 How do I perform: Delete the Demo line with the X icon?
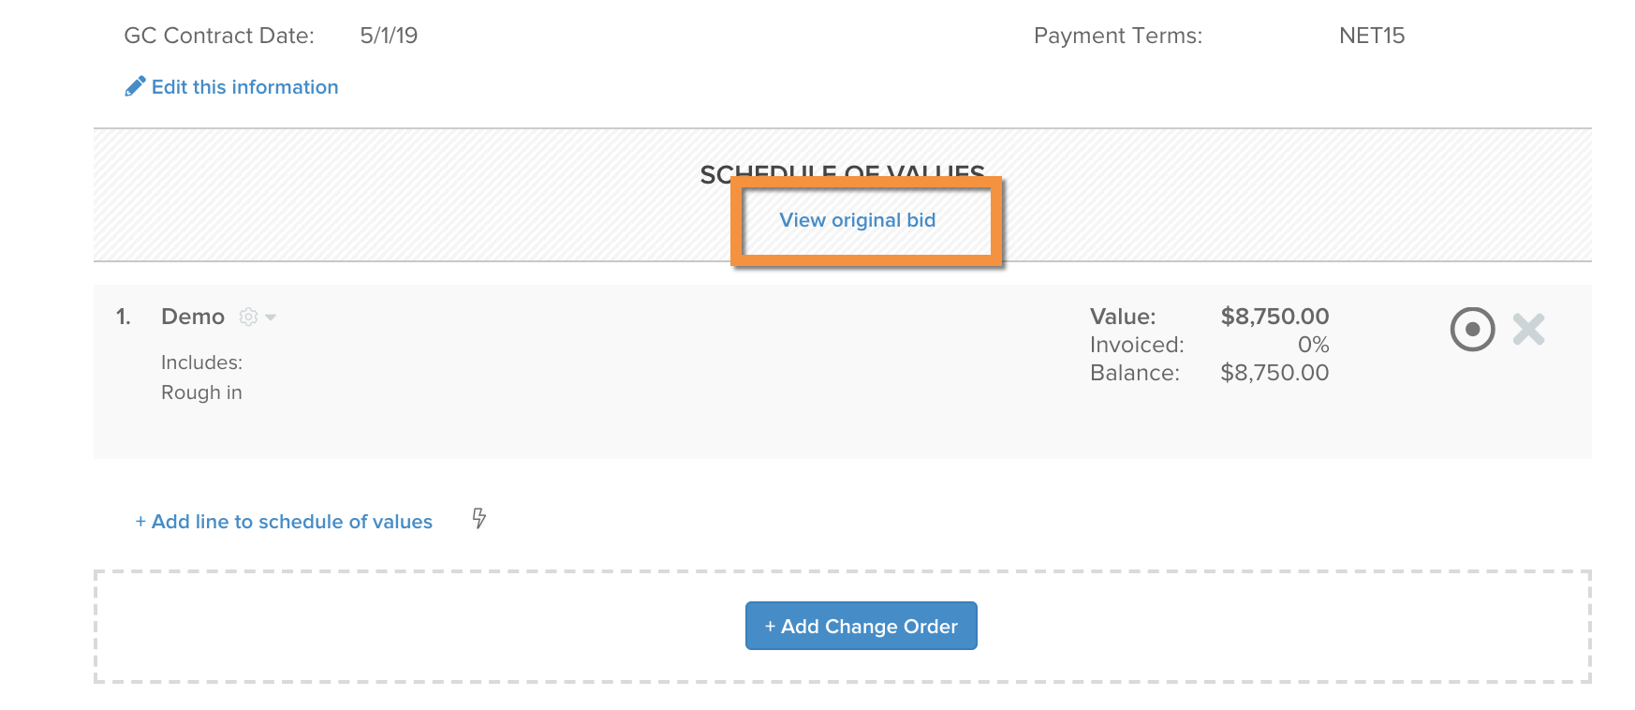1528,330
